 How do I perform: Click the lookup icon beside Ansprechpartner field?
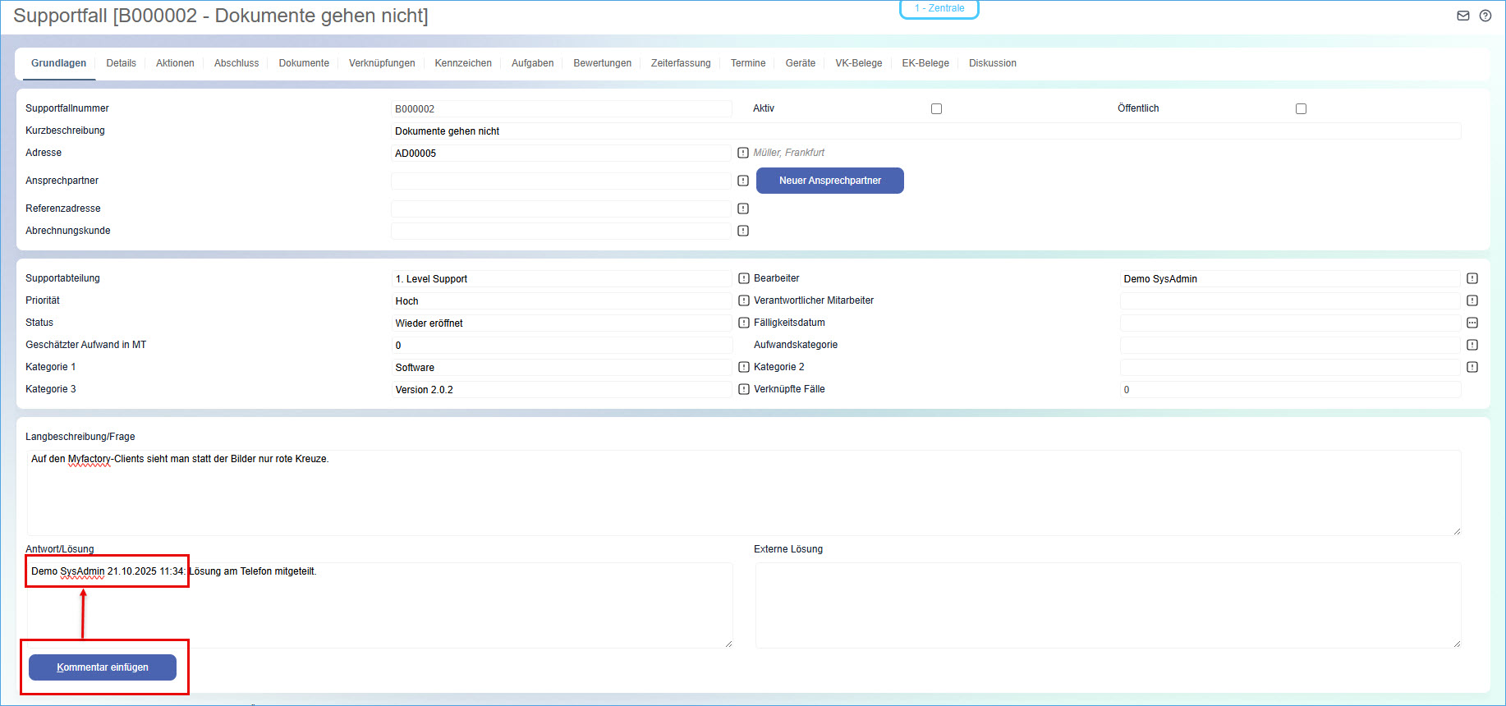(743, 181)
